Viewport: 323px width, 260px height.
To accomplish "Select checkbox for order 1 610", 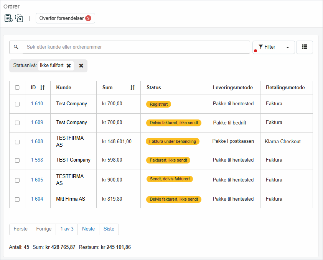I will coord(17,104).
